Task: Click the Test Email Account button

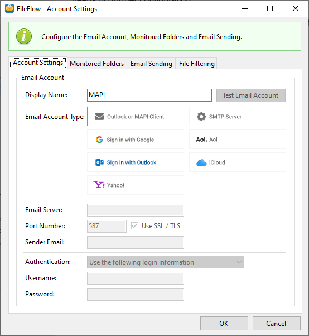Action: coord(251,95)
